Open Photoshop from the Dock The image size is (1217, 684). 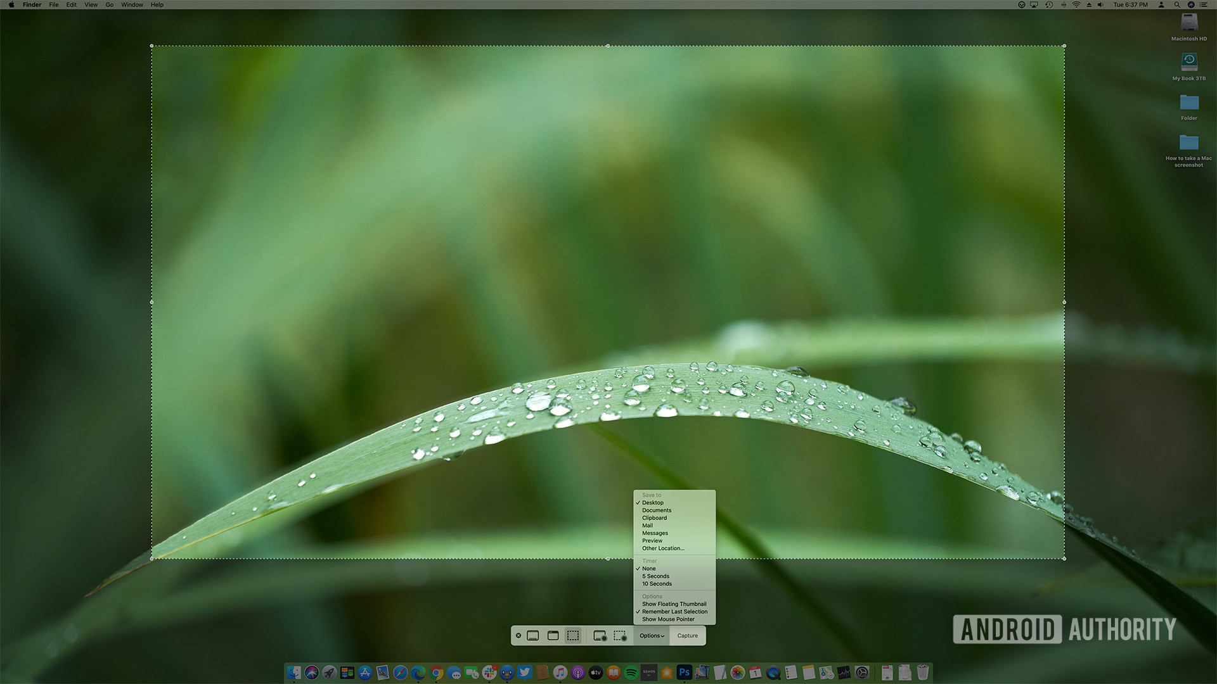[684, 673]
